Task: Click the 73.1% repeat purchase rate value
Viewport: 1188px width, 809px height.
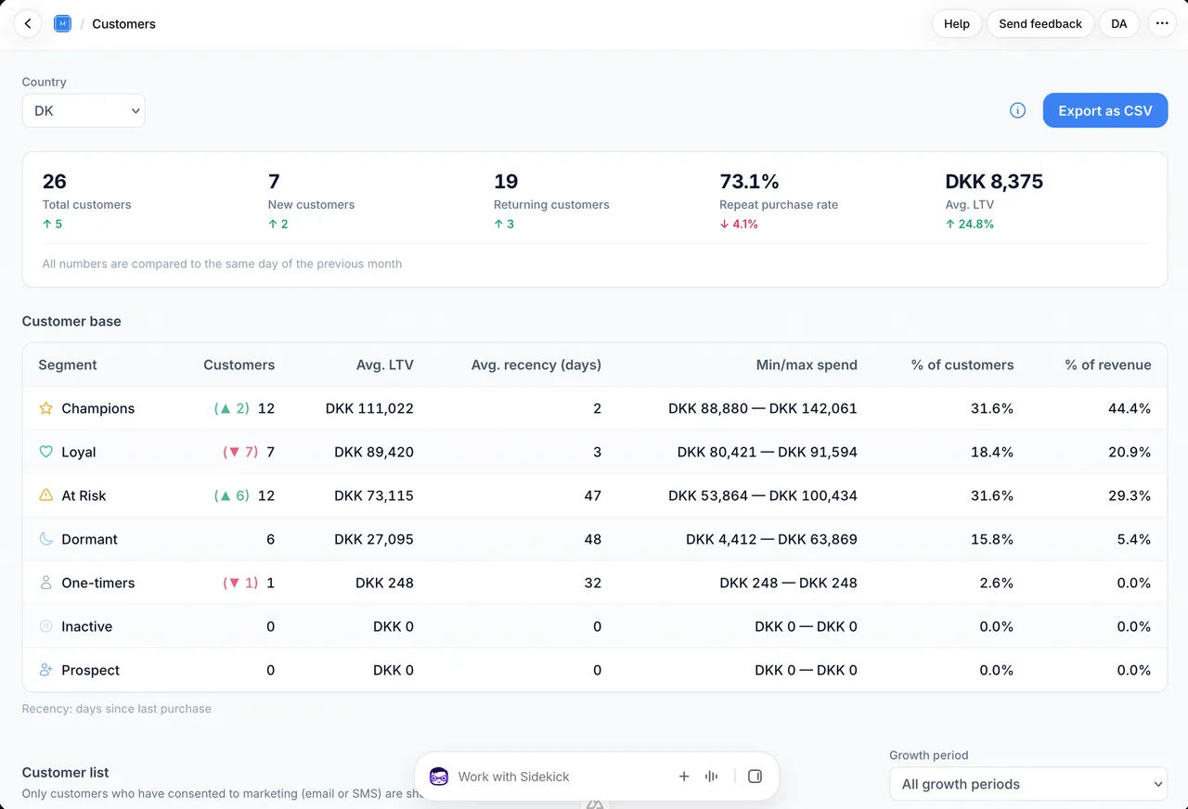Action: (x=750, y=181)
